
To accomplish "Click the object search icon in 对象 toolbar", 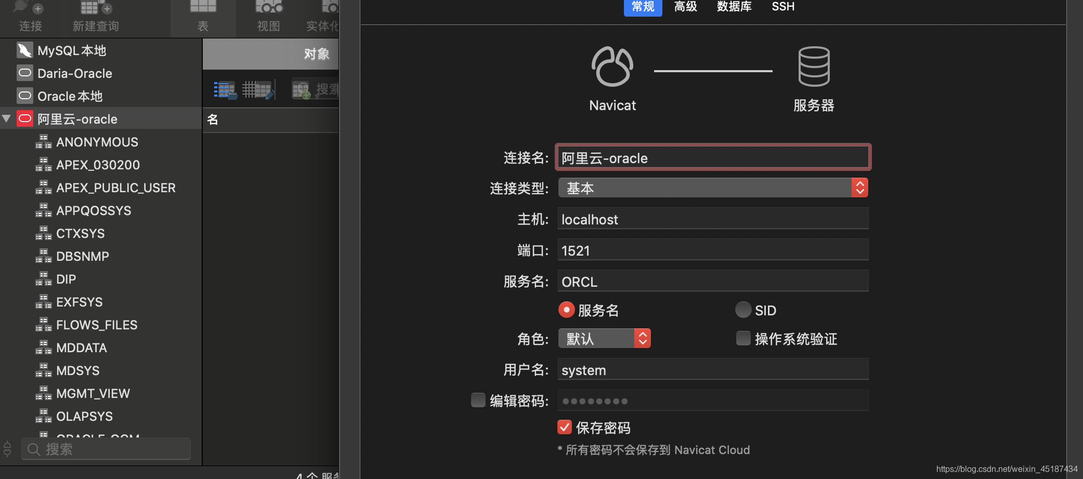I will point(302,90).
